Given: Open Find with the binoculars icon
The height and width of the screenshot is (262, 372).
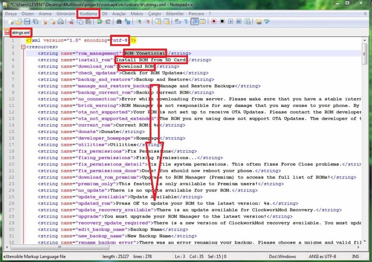Looking at the screenshot, I should point(119,22).
